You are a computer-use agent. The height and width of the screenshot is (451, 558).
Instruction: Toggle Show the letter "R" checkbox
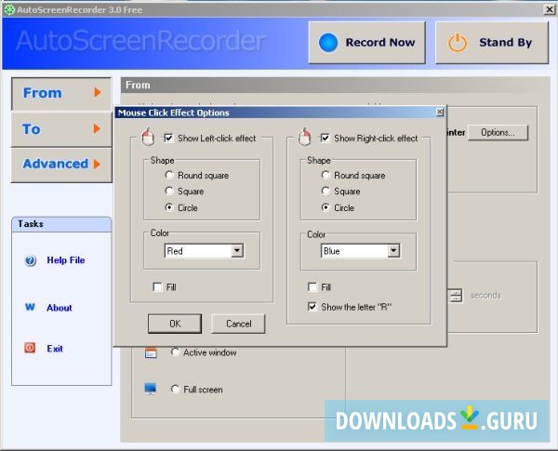[x=312, y=307]
